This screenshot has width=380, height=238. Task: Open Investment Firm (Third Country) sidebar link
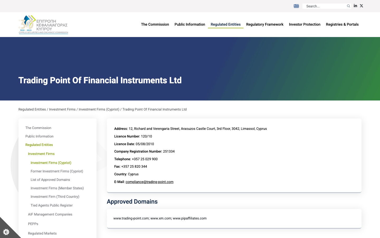tap(55, 197)
